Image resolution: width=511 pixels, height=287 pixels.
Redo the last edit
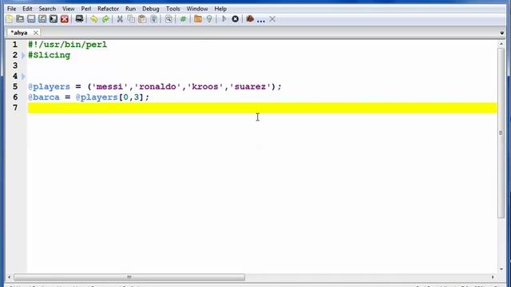(105, 19)
